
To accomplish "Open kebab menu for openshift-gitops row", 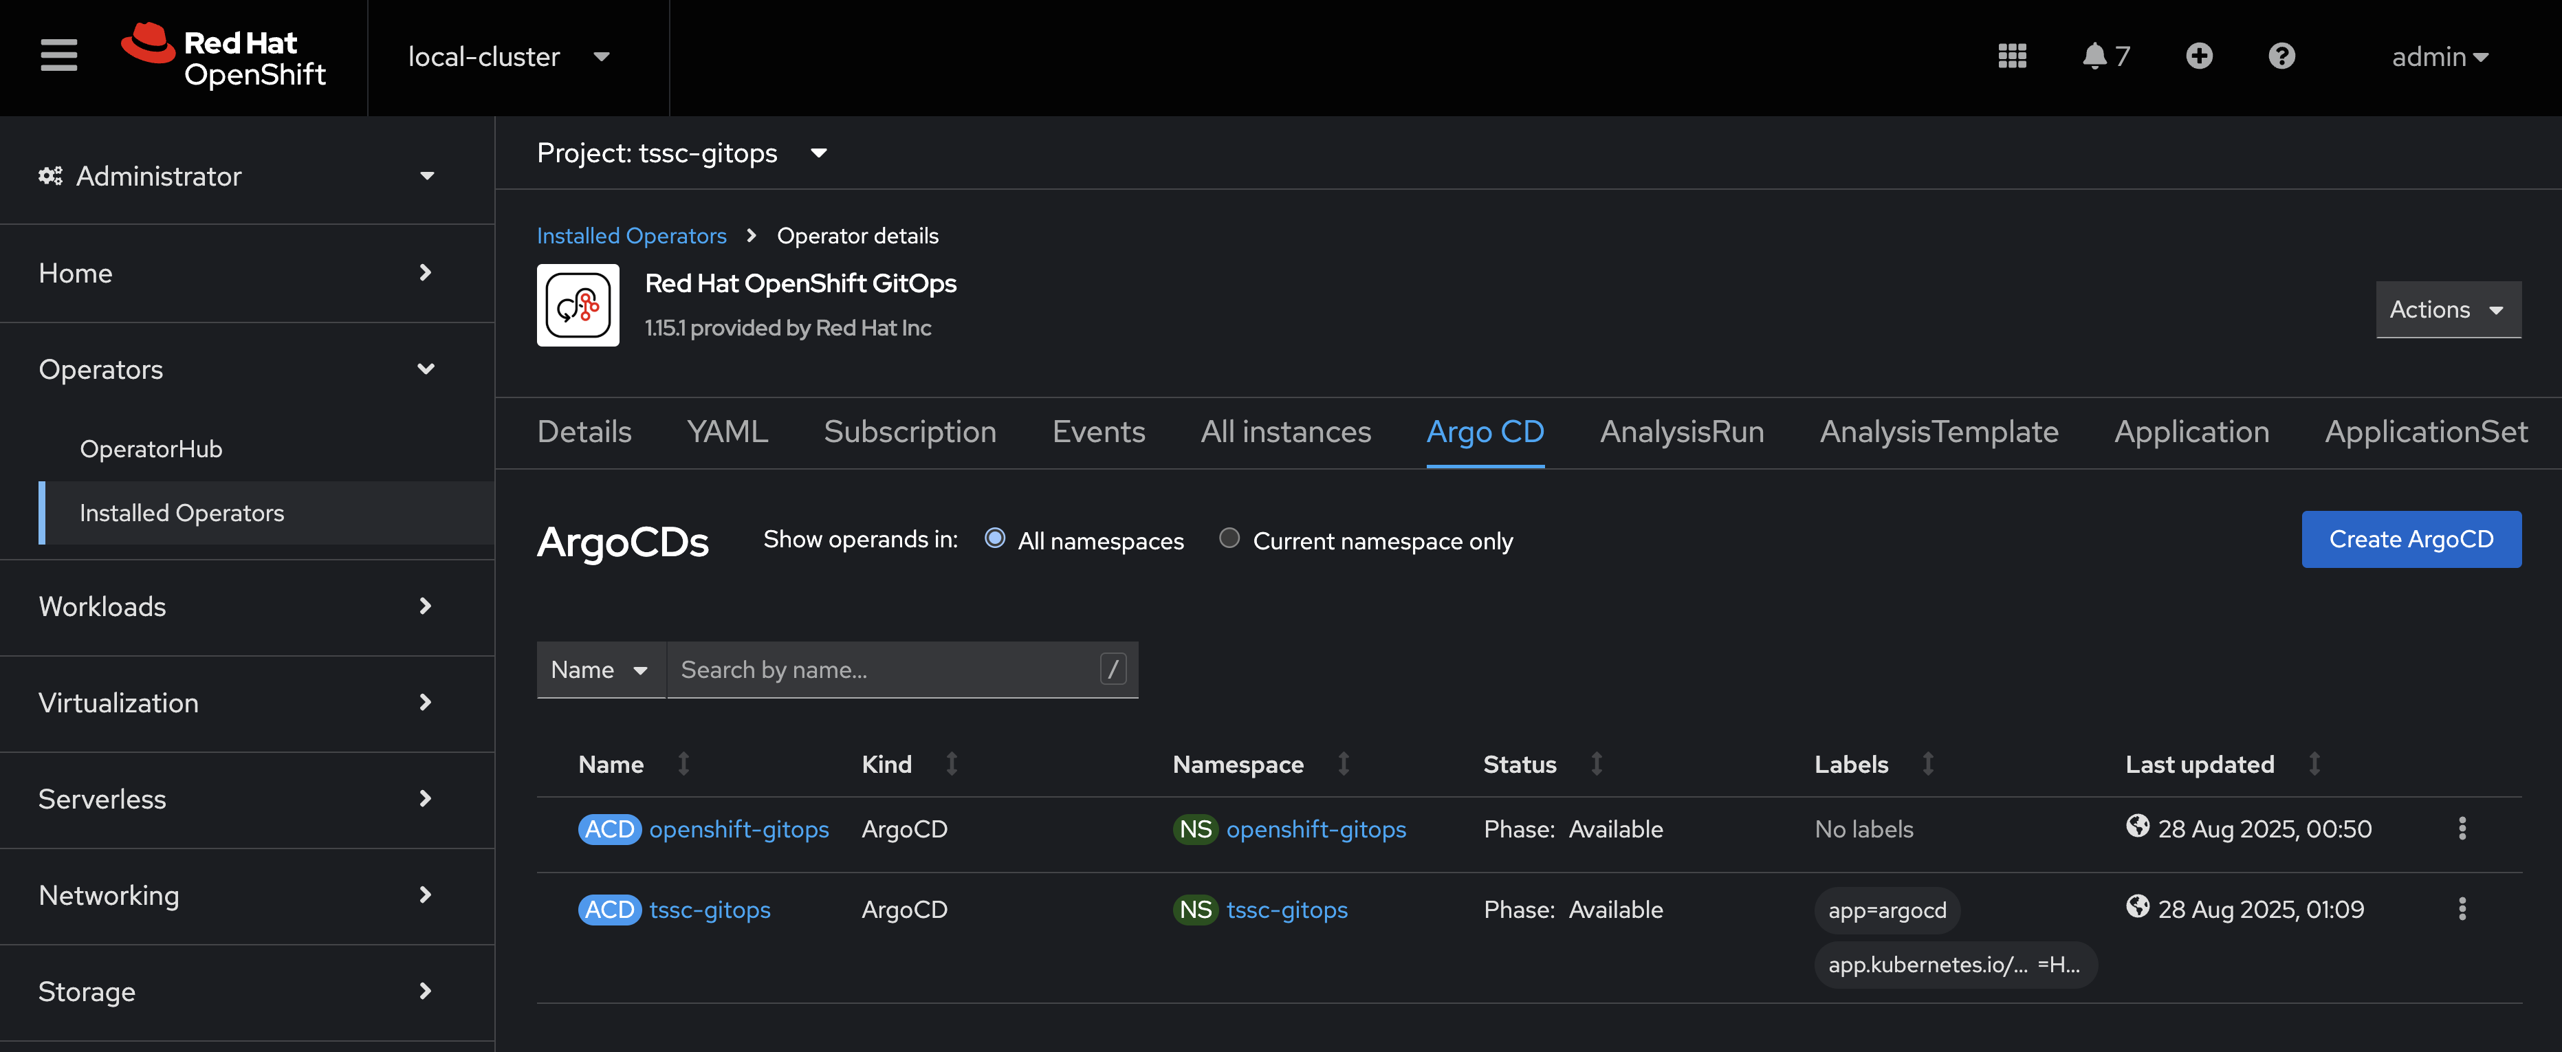I will (2462, 829).
